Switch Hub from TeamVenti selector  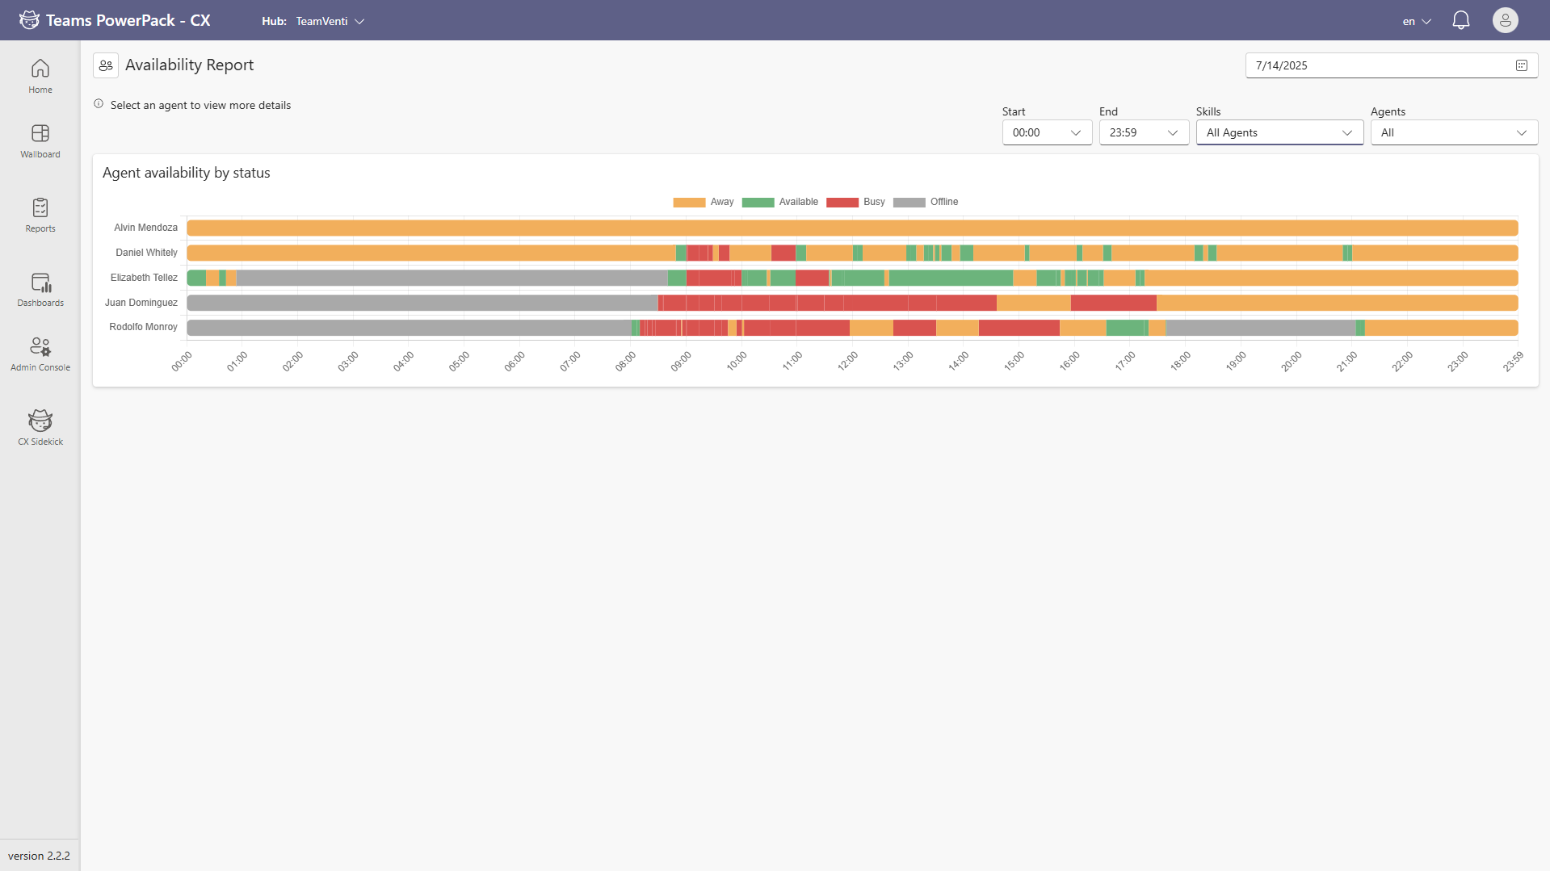[x=330, y=21]
